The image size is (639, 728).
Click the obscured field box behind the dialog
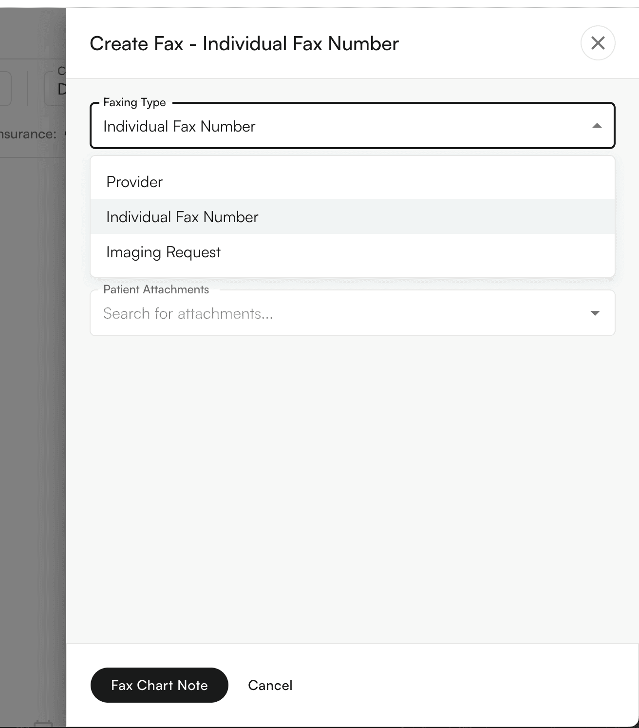(x=55, y=89)
